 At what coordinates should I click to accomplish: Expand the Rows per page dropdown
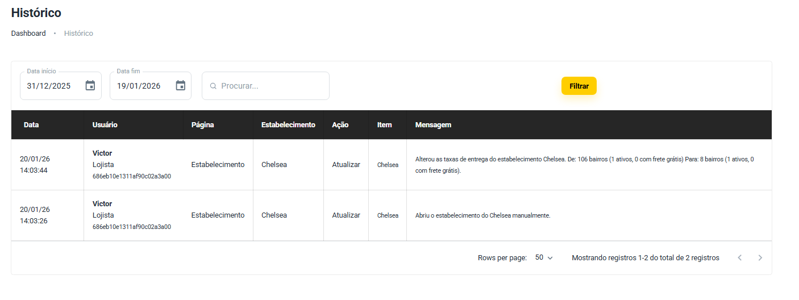(x=544, y=258)
